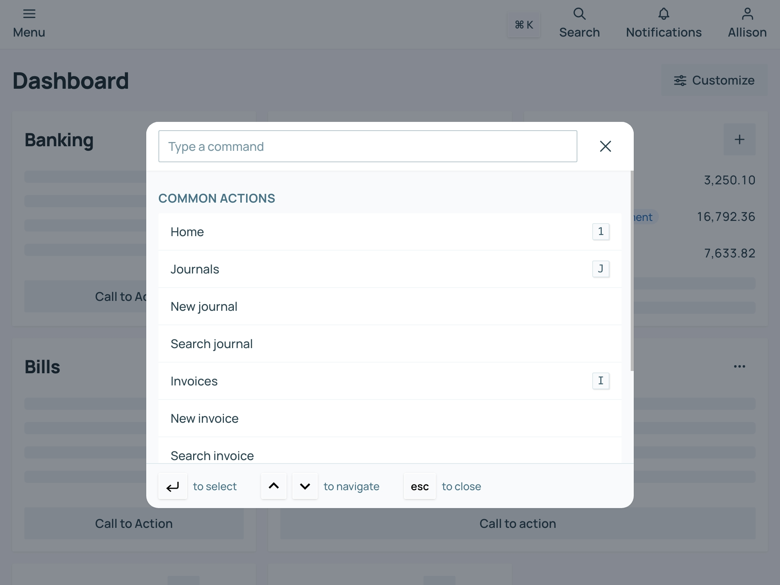780x585 pixels.
Task: Choose Search invoice action
Action: click(390, 451)
